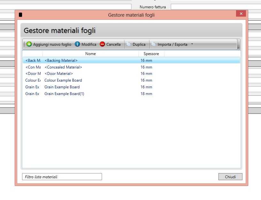261x200 pixels.
Task: Close the Gestore materiali fogli dialog window
Action: point(241,13)
